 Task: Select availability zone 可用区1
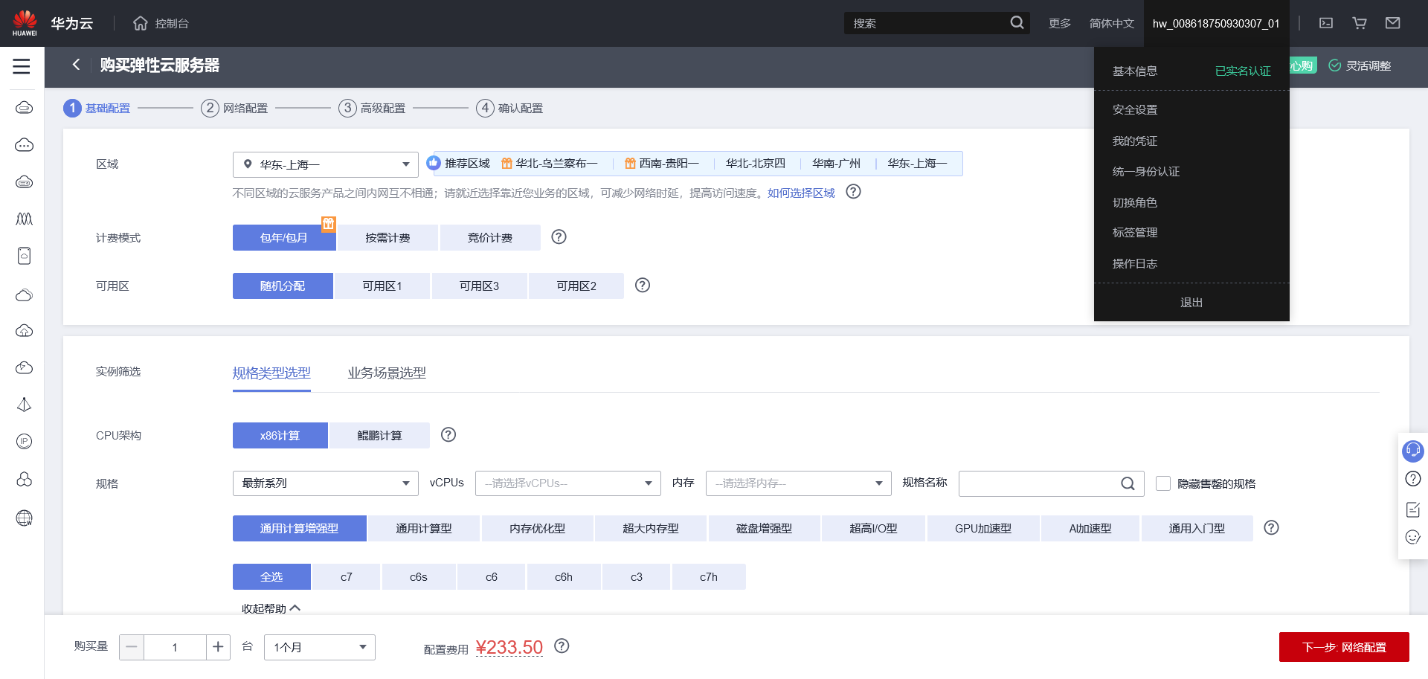pos(382,286)
